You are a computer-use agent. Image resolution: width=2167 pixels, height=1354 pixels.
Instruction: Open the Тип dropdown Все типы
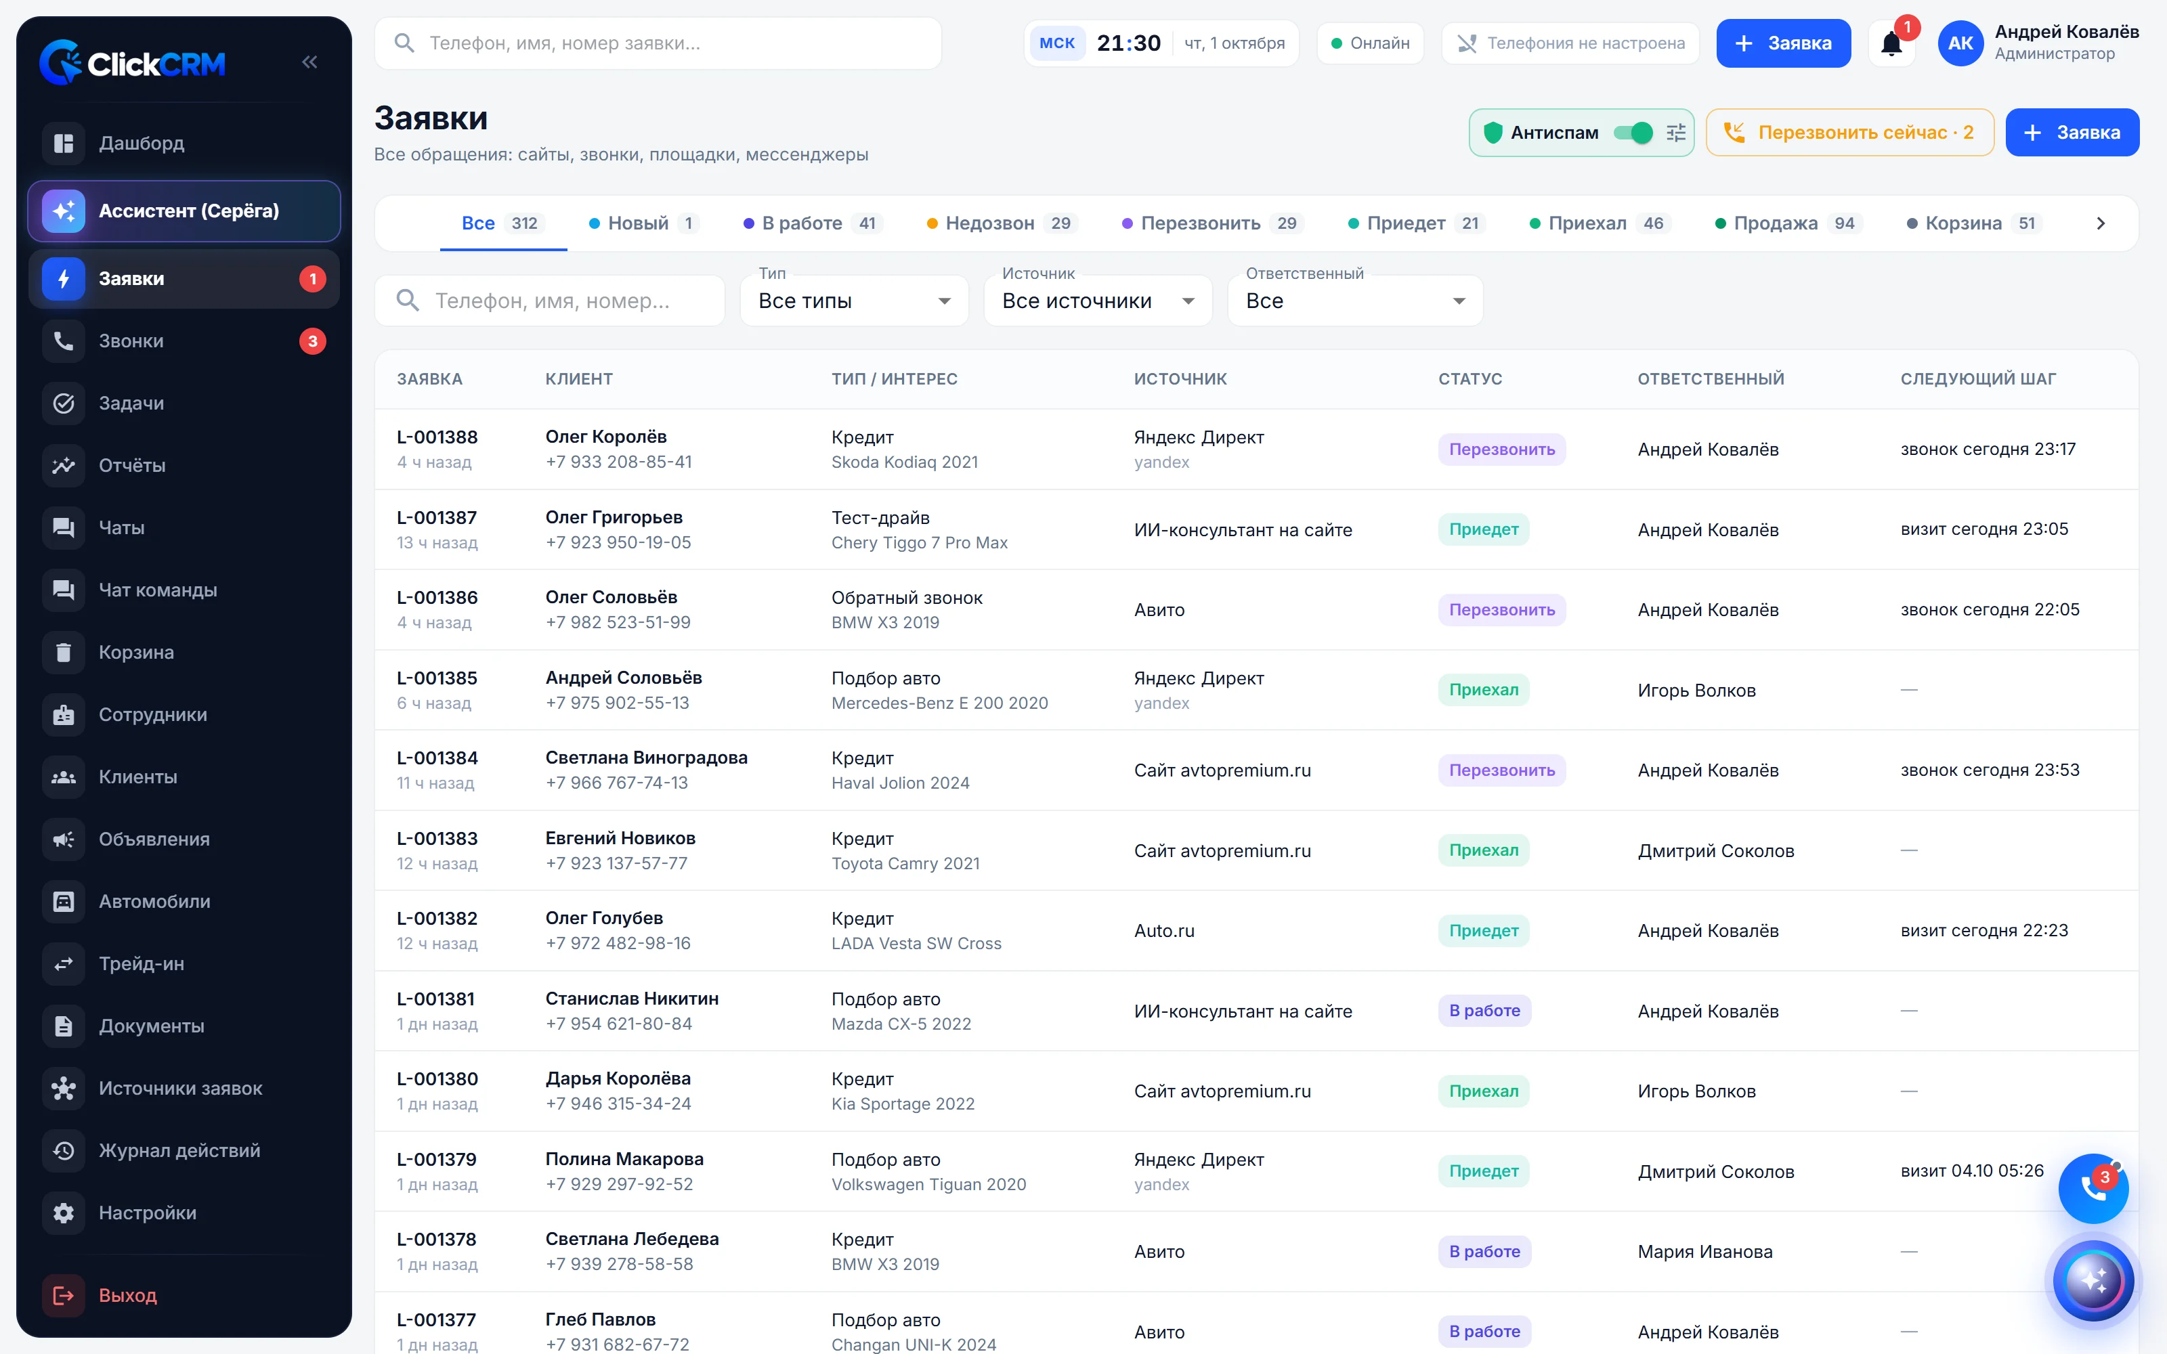click(x=854, y=301)
